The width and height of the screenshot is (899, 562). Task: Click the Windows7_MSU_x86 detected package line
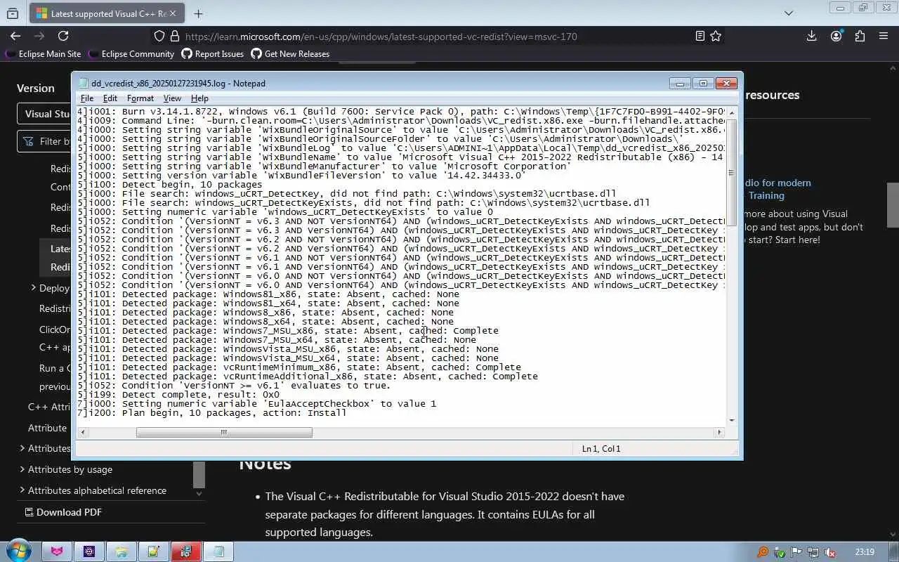click(x=288, y=330)
